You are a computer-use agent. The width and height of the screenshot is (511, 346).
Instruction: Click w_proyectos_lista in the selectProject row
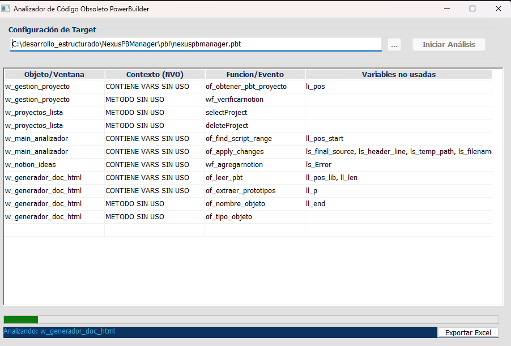(54, 113)
